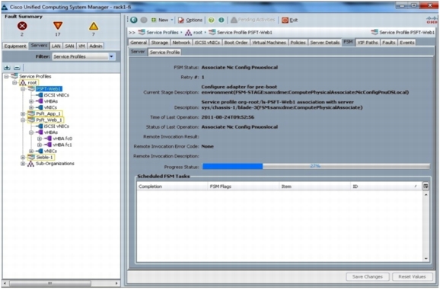This screenshot has height=290, width=440.
Task: Click the major faults orange triangle icon
Action: click(x=58, y=26)
